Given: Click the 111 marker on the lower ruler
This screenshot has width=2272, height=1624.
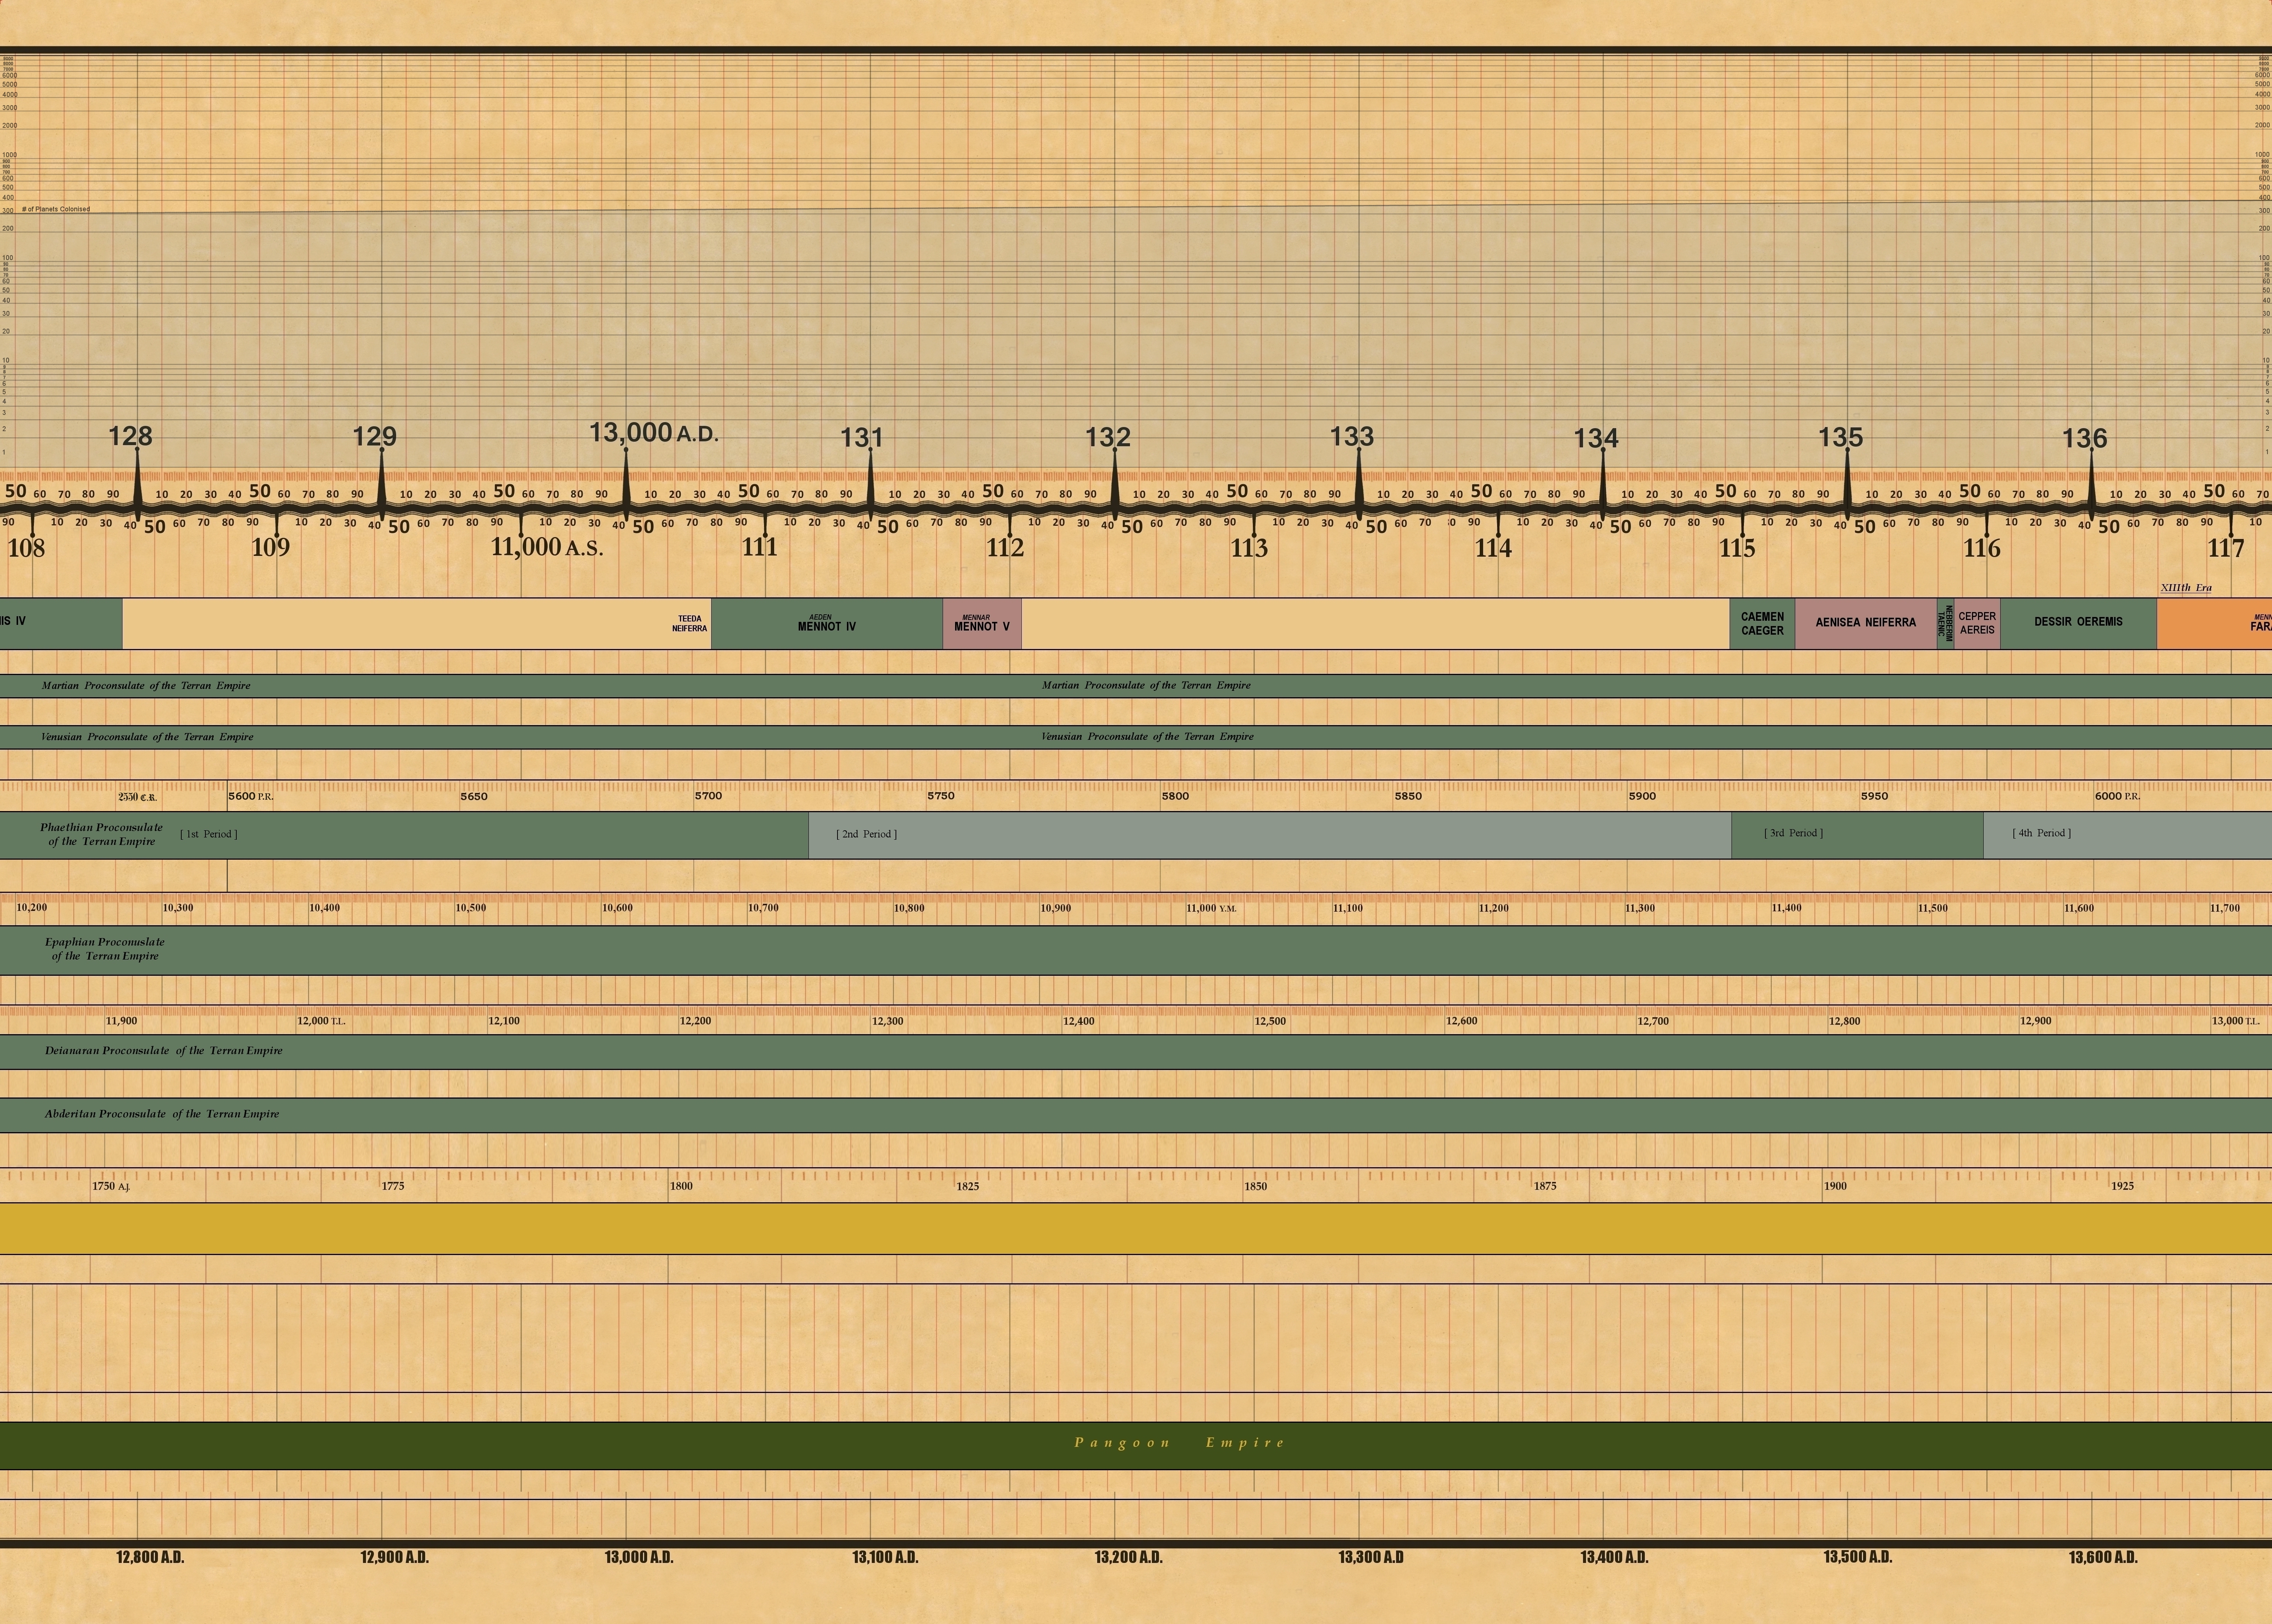Looking at the screenshot, I should (x=759, y=547).
